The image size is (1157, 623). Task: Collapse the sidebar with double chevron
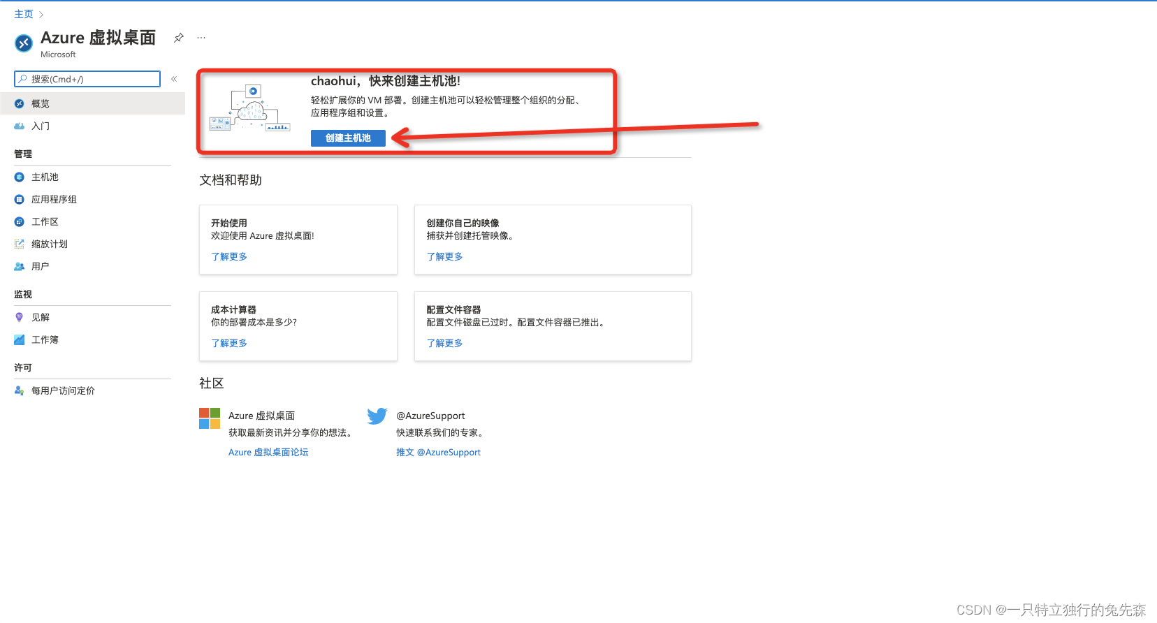[x=174, y=79]
